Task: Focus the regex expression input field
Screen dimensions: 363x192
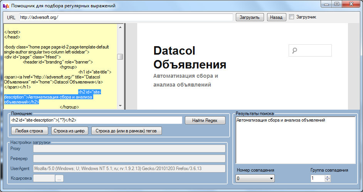Action: click(96, 120)
